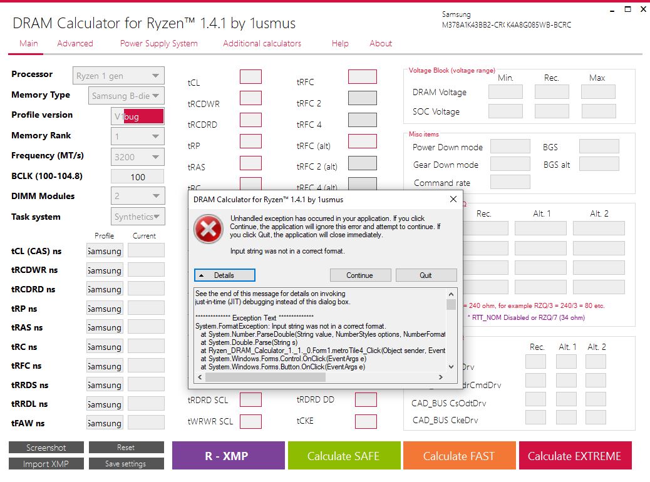Click the tRP timing value box
This screenshot has width=650, height=482.
[x=250, y=141]
